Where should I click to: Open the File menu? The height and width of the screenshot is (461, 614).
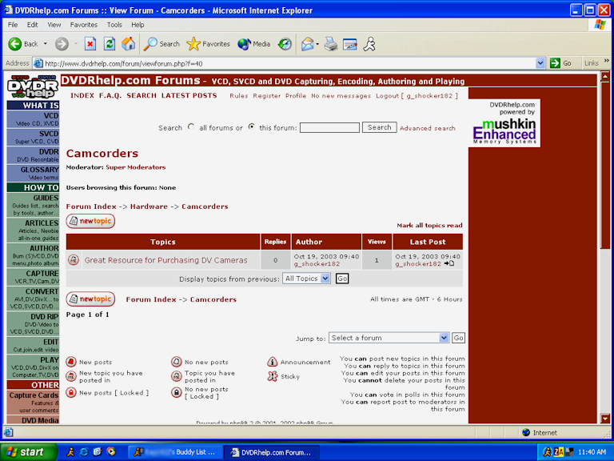(x=13, y=25)
